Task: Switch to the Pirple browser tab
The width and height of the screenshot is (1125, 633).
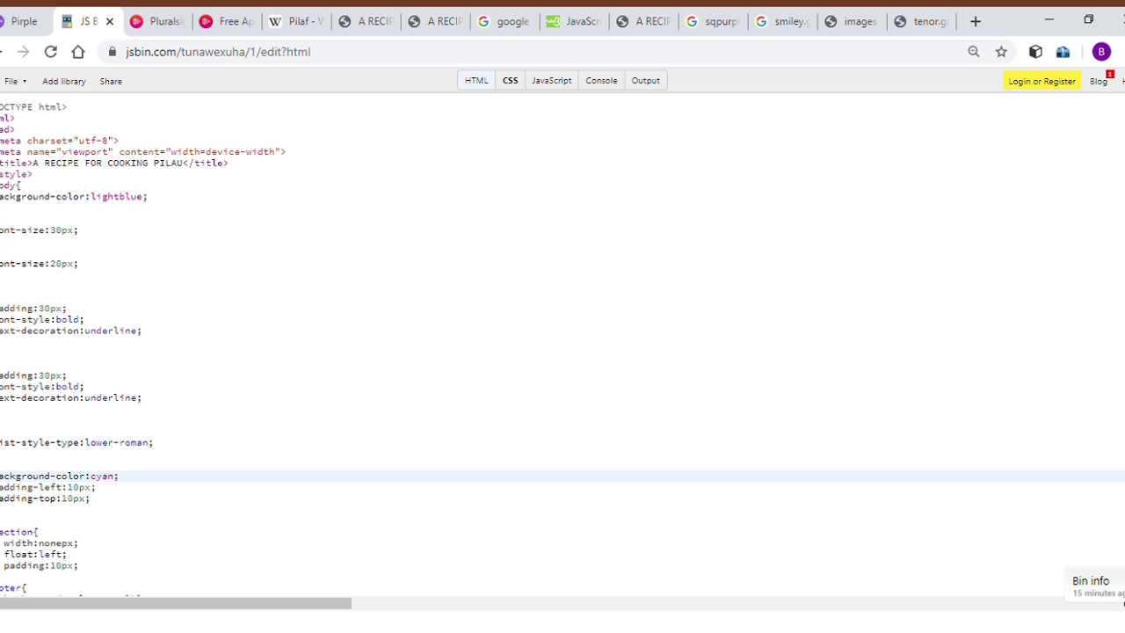Action: (22, 21)
